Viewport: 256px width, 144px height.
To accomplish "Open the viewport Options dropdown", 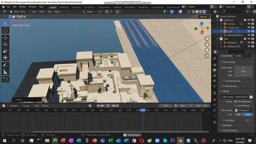I will click(x=204, y=17).
